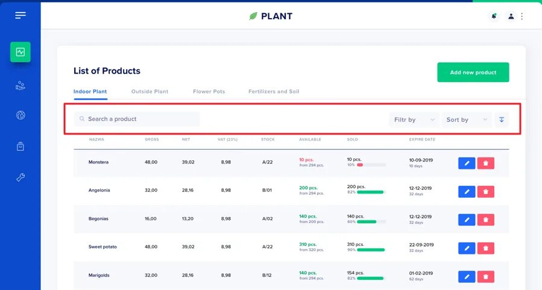Open the clipboard icon in the sidebar

point(20,147)
